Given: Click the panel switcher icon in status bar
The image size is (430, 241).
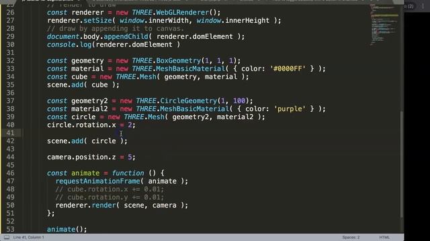Looking at the screenshot, I should point(7,237).
